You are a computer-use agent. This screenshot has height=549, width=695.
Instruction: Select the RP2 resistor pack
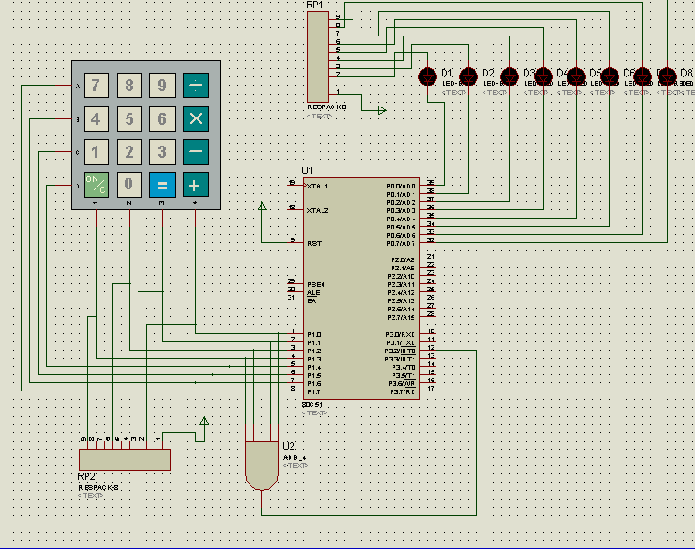click(x=125, y=459)
